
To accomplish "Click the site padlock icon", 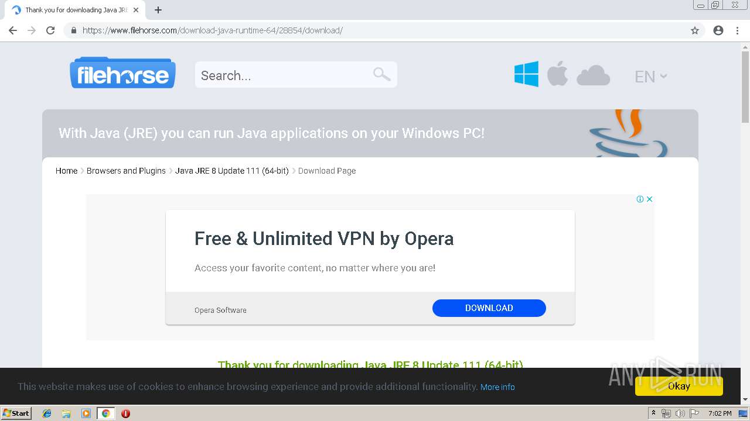I will pos(74,30).
